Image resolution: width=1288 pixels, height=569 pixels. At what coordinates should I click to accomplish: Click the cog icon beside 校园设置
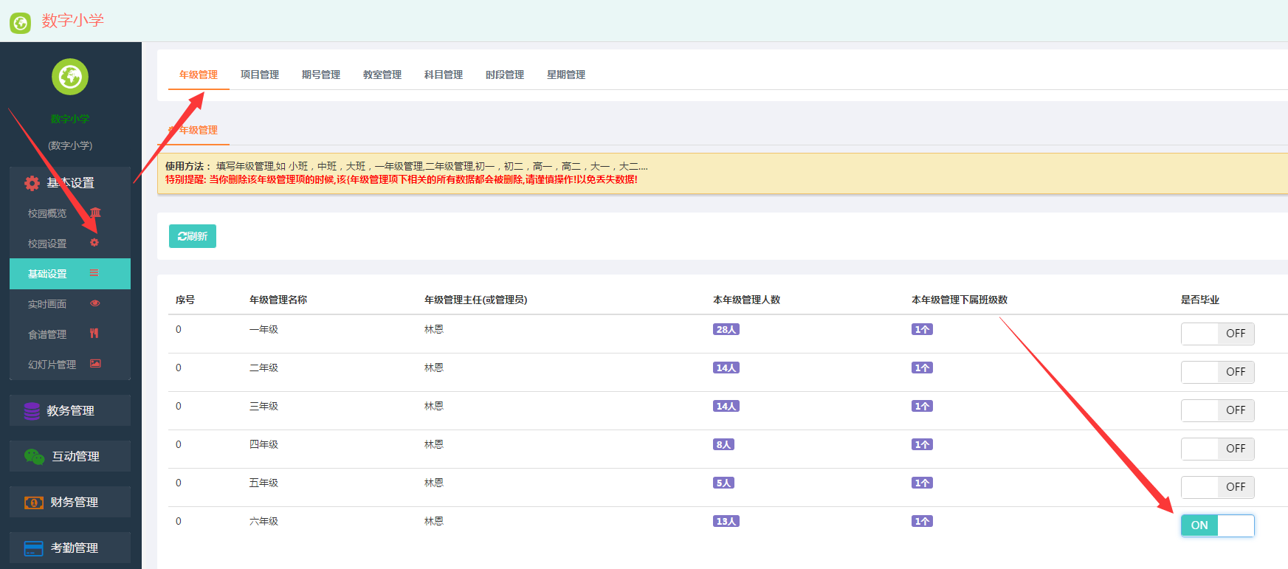[x=94, y=243]
